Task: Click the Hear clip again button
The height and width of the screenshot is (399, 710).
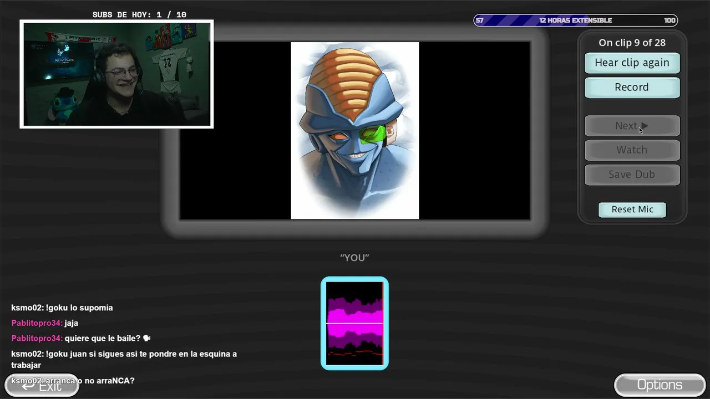Action: click(x=632, y=63)
